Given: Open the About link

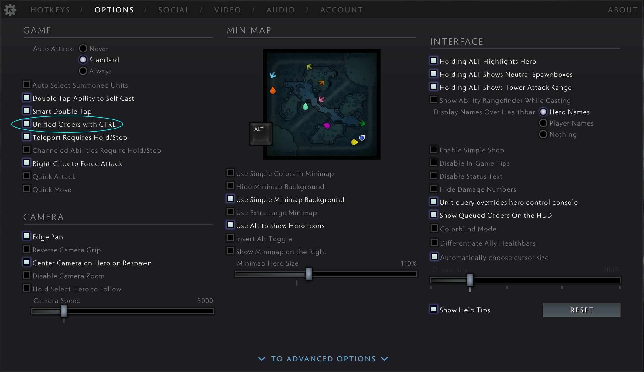Looking at the screenshot, I should click(x=622, y=10).
